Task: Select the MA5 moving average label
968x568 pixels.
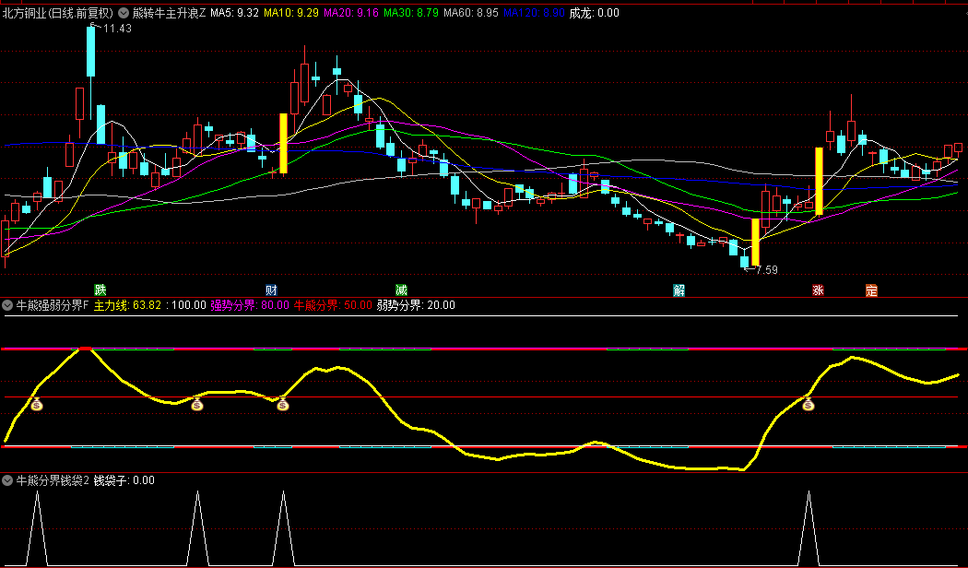Action: (234, 14)
